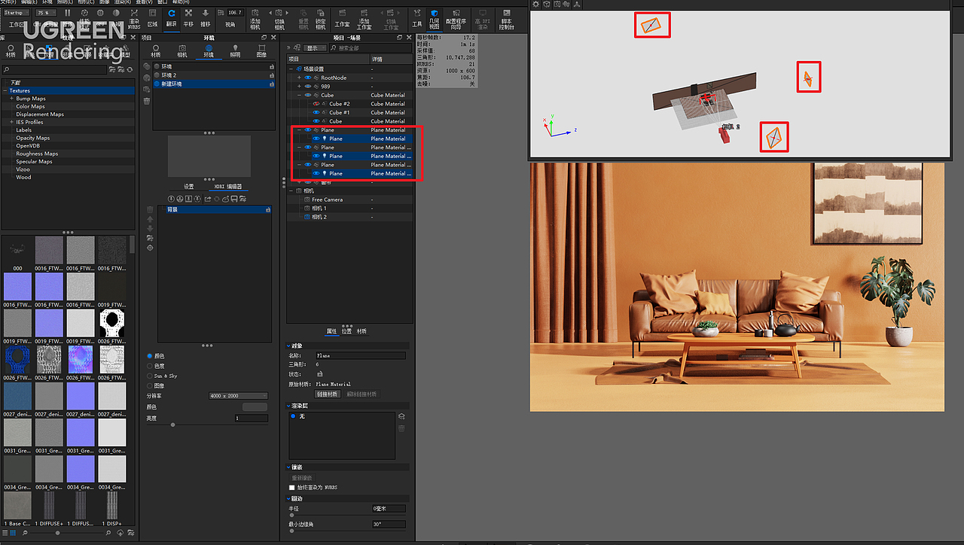Click the 半径 radius slider

point(291,515)
